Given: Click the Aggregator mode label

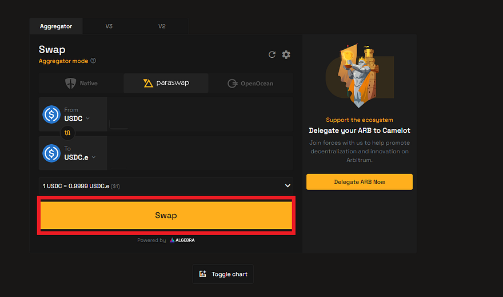Looking at the screenshot, I should [63, 61].
